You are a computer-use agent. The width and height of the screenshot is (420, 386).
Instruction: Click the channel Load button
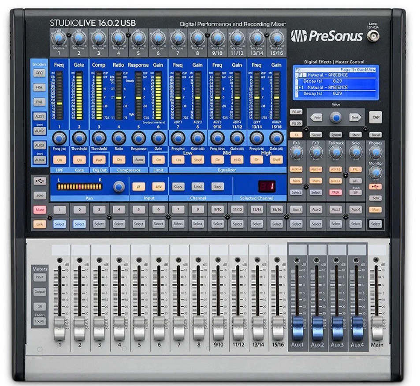(198, 186)
